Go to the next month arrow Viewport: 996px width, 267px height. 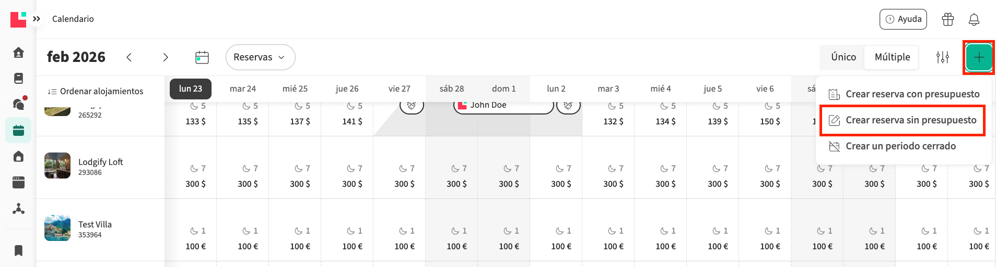pos(166,57)
